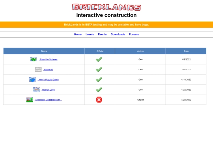Screen dimensions: 213x159
Task: Click the Name column header
Action: tap(44, 51)
